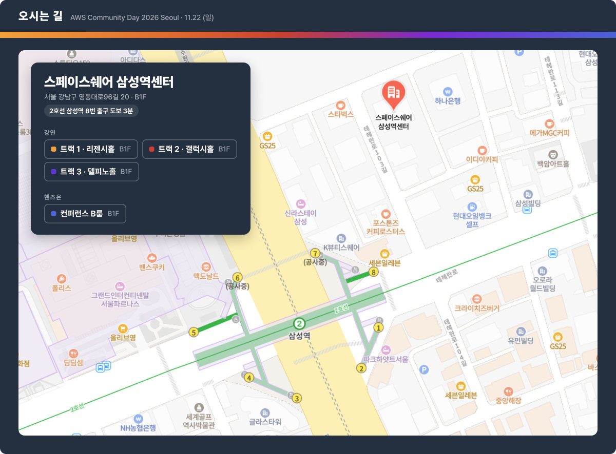Screen dimensions: 616x454
Task: Click the 스페이스쉐어 삼성역센터 card title
Action: tap(109, 82)
